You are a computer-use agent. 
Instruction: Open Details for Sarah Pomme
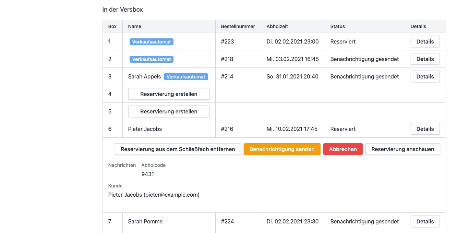[425, 222]
